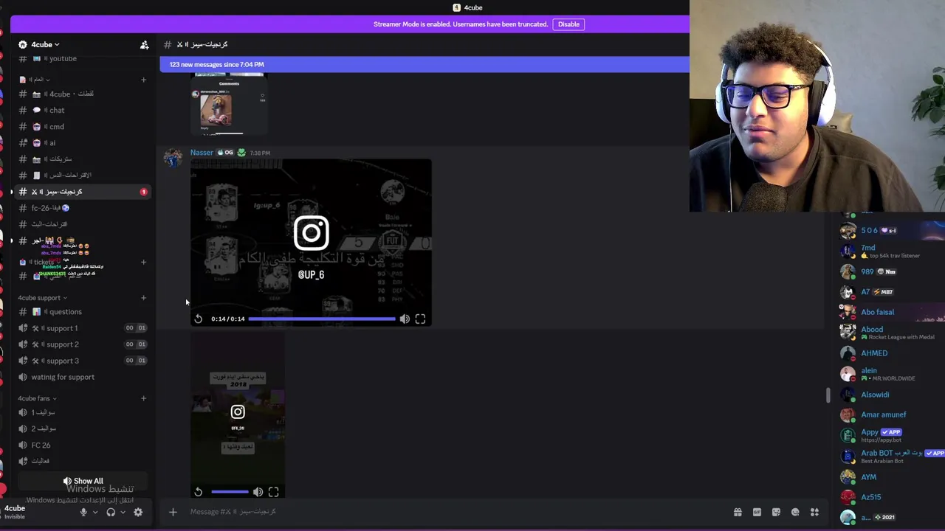The image size is (945, 531).
Task: Open member AYM in member list
Action: tap(890, 477)
